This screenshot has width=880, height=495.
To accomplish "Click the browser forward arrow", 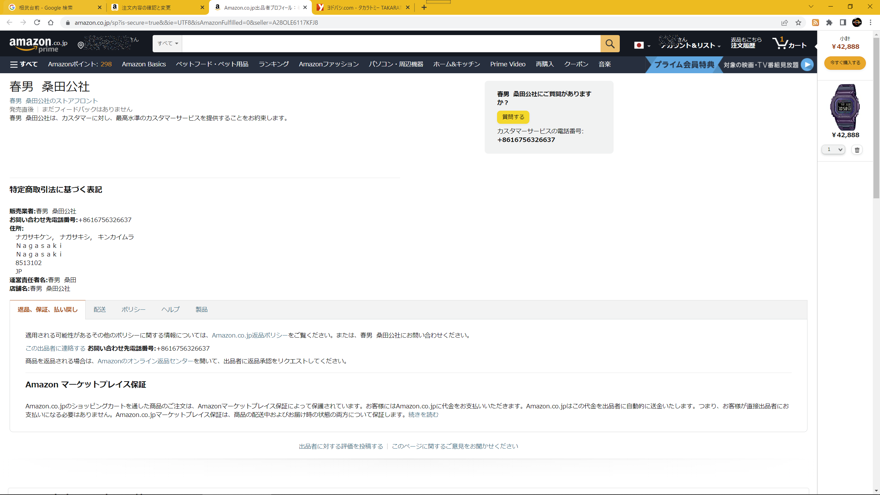I will pos(23,22).
